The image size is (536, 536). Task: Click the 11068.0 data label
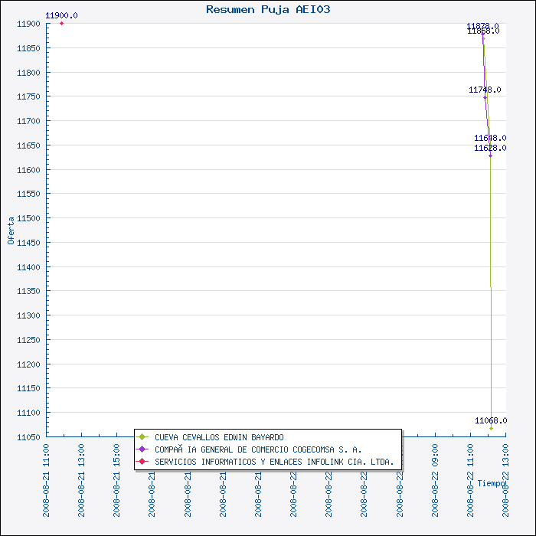[x=491, y=420]
